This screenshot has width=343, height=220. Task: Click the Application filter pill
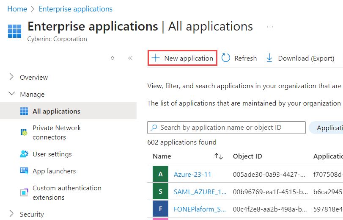[x=326, y=128]
